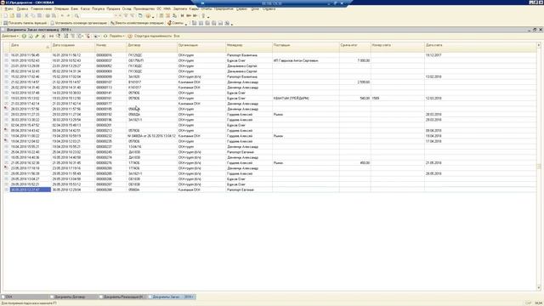Image resolution: width=544 pixels, height=306 pixels.
Task: Select invoice number cell 1589
Action: click(397, 99)
